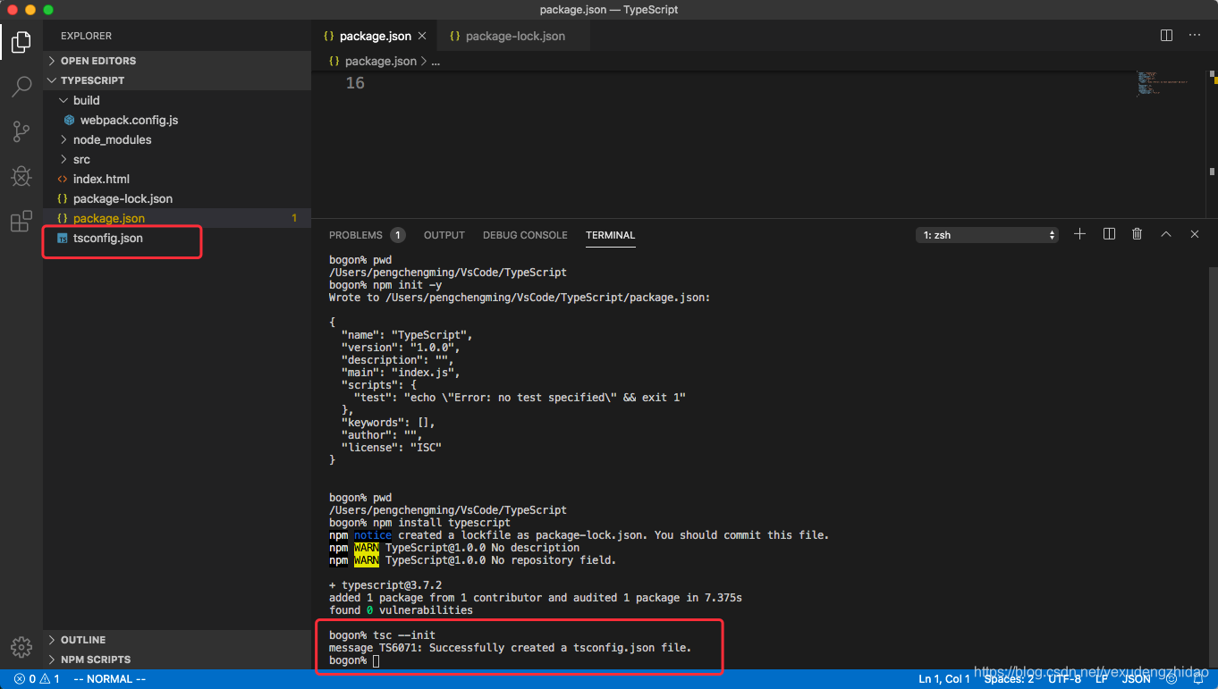Viewport: 1218px width, 689px height.
Task: Open the Manage gear icon
Action: (21, 647)
